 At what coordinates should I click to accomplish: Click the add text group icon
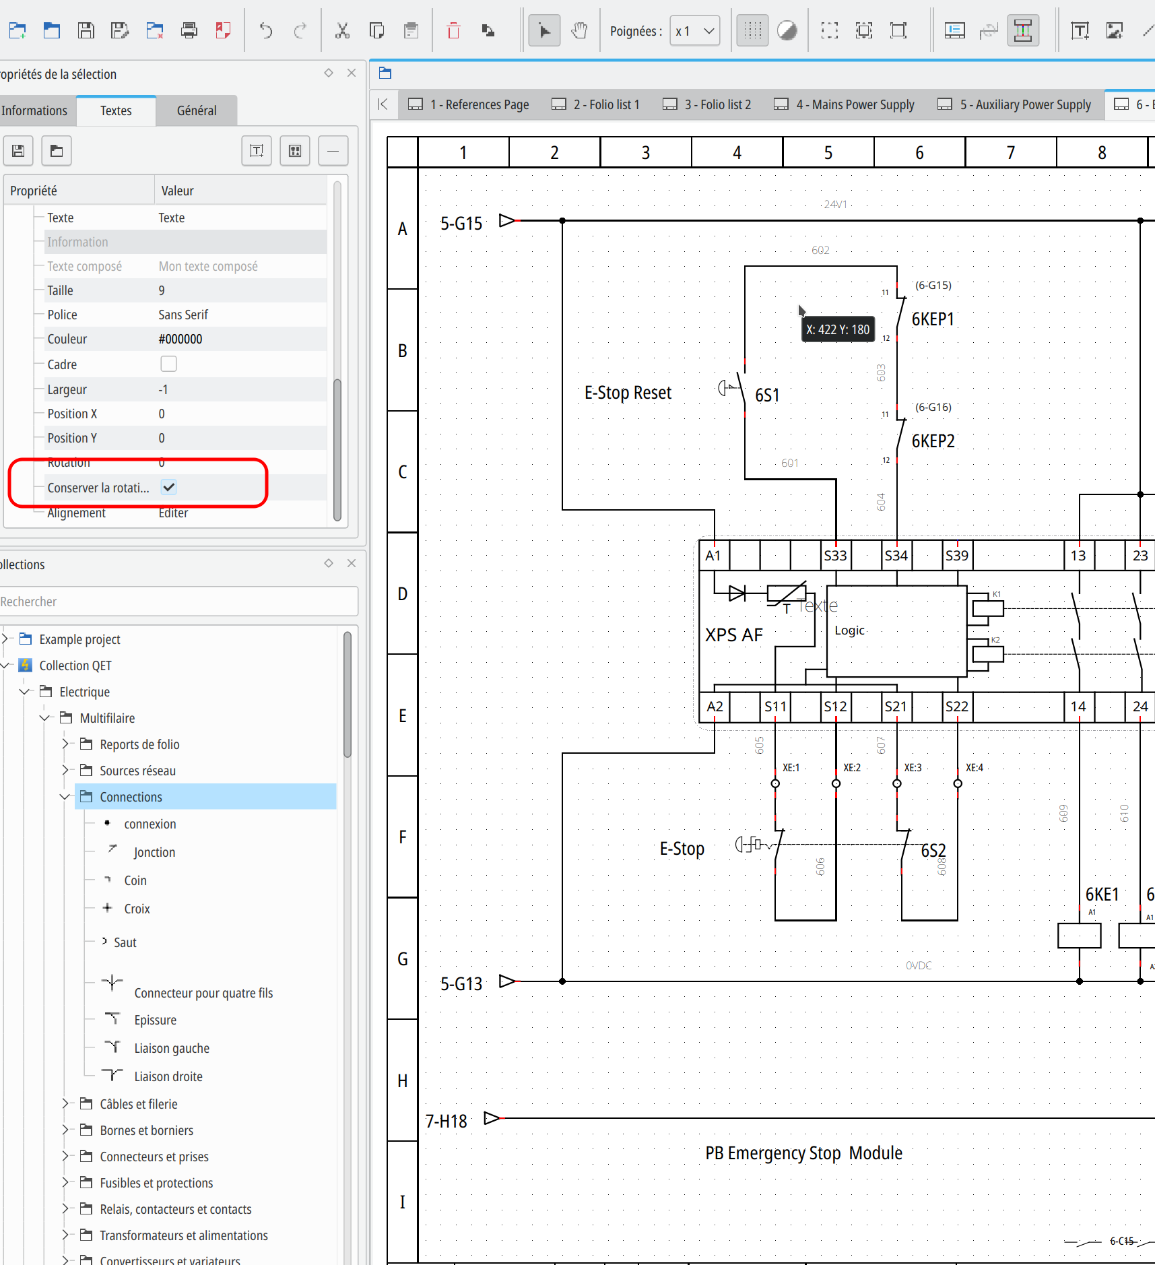point(295,151)
